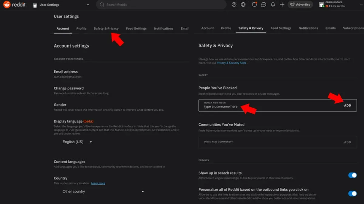Switch to the Emails tab

click(330, 28)
